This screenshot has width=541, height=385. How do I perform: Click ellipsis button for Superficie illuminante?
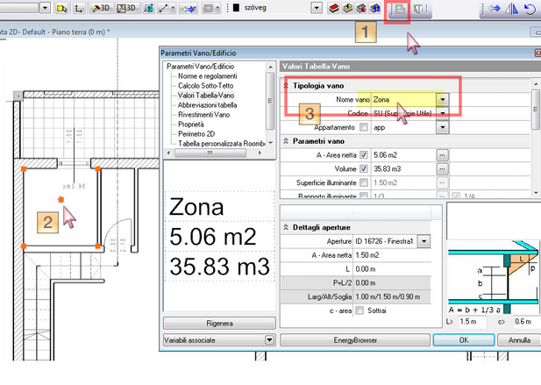point(442,182)
